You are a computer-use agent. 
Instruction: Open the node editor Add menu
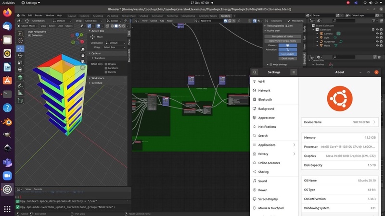162,21
